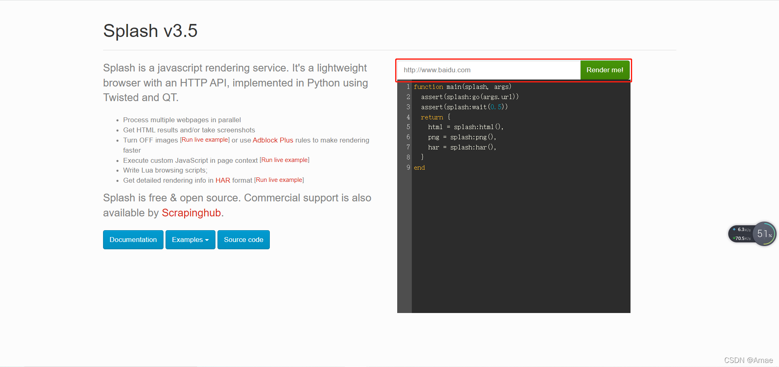
Task: Run live example for detailed rendering info
Action: point(279,180)
